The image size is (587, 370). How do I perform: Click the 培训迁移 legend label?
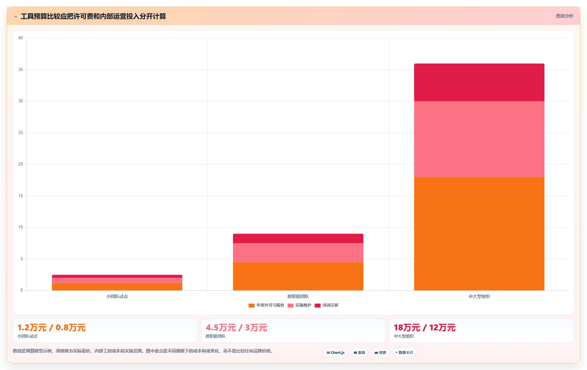click(330, 305)
